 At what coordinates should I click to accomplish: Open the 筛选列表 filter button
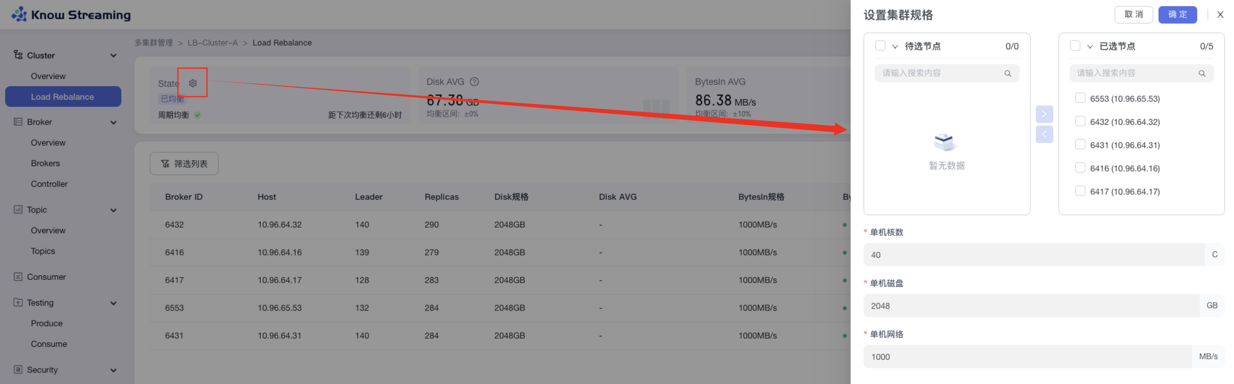[184, 164]
